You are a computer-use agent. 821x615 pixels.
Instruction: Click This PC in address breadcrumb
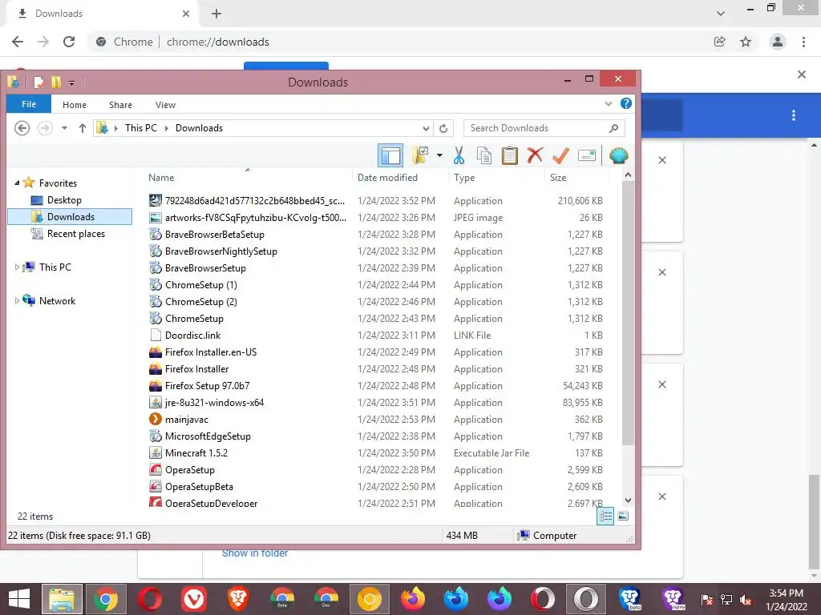coord(140,128)
